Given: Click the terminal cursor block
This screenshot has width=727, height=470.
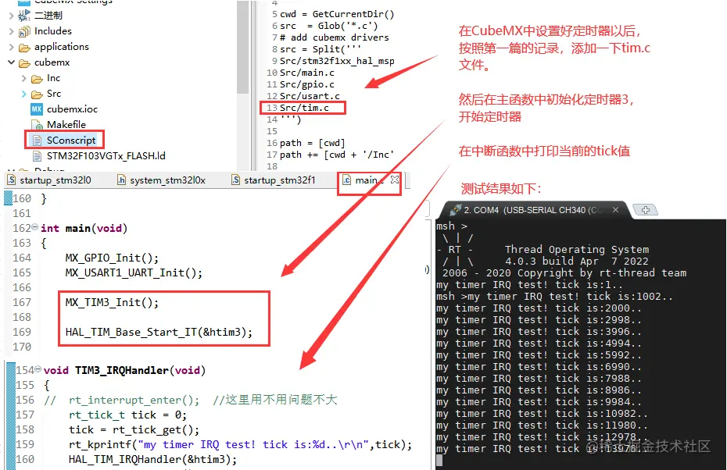Looking at the screenshot, I should 439,461.
